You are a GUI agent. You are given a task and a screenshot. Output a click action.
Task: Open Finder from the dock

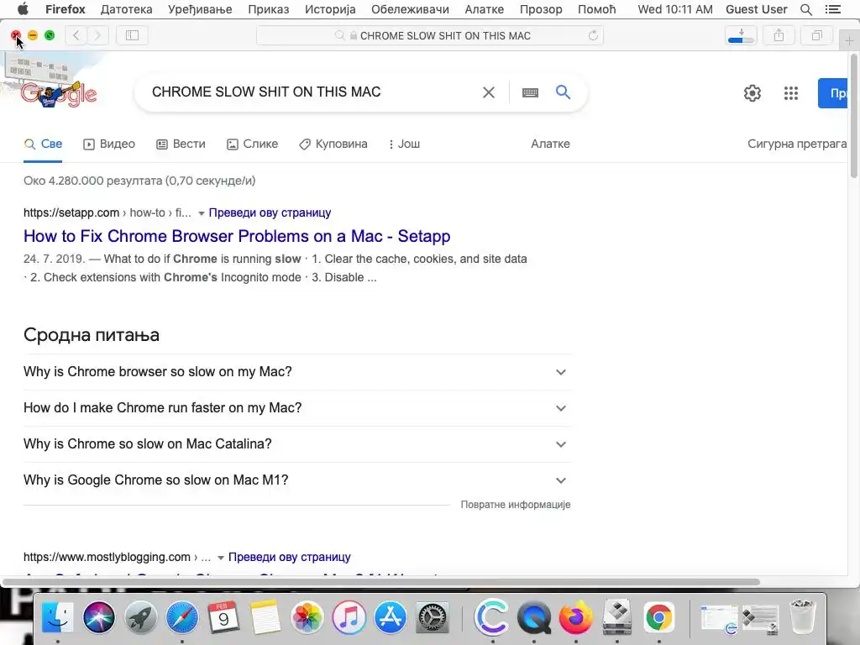[x=58, y=617]
